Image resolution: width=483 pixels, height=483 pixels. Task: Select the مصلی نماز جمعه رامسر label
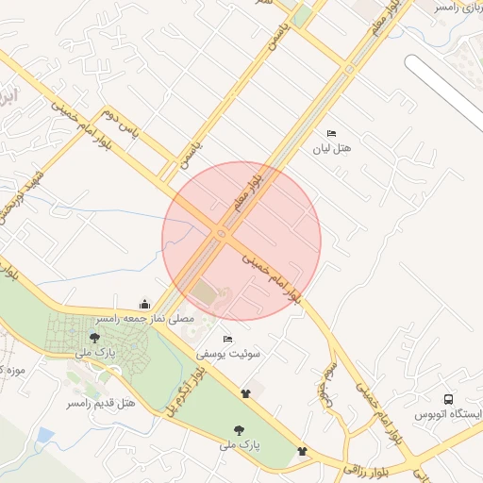145,319
